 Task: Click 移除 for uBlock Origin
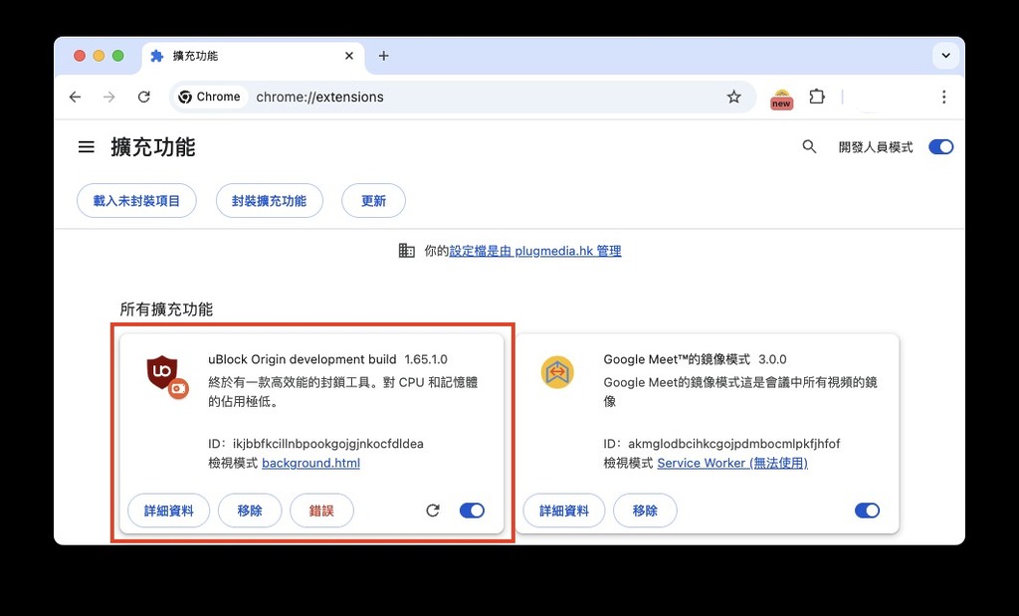(x=250, y=511)
